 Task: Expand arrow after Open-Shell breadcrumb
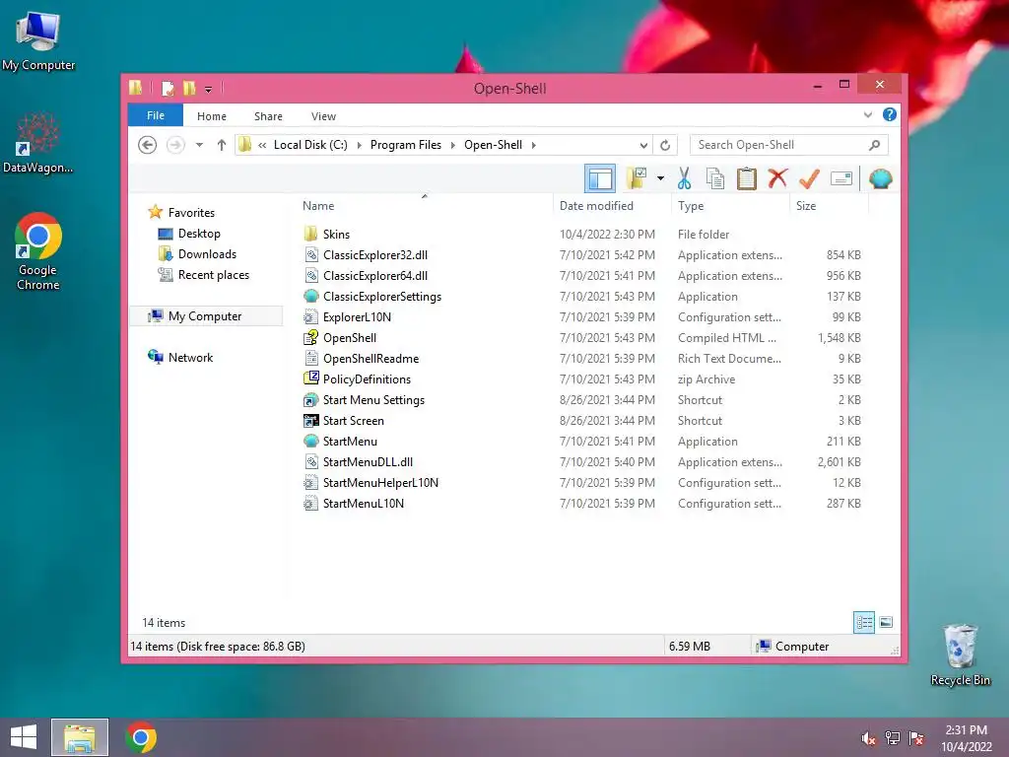coord(533,145)
